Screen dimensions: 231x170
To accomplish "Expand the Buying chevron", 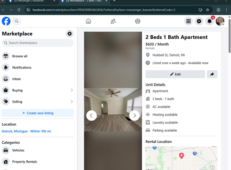I will pyautogui.click(x=72, y=90).
